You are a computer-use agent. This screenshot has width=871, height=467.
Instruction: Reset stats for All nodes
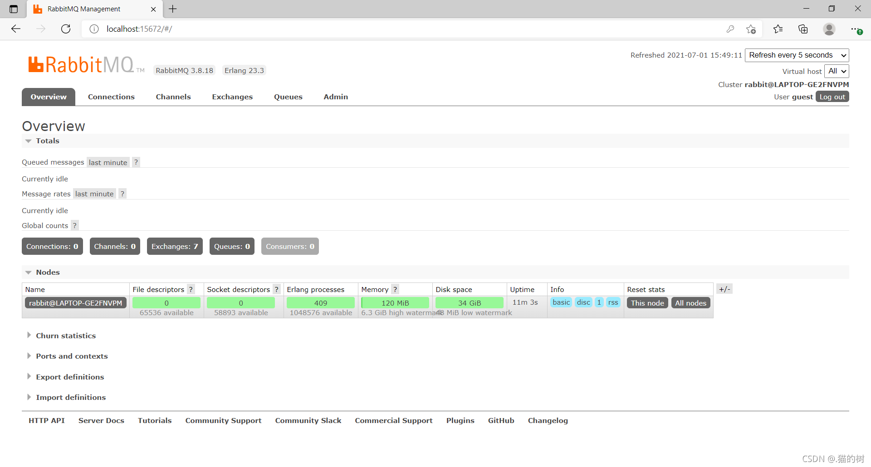[690, 303]
